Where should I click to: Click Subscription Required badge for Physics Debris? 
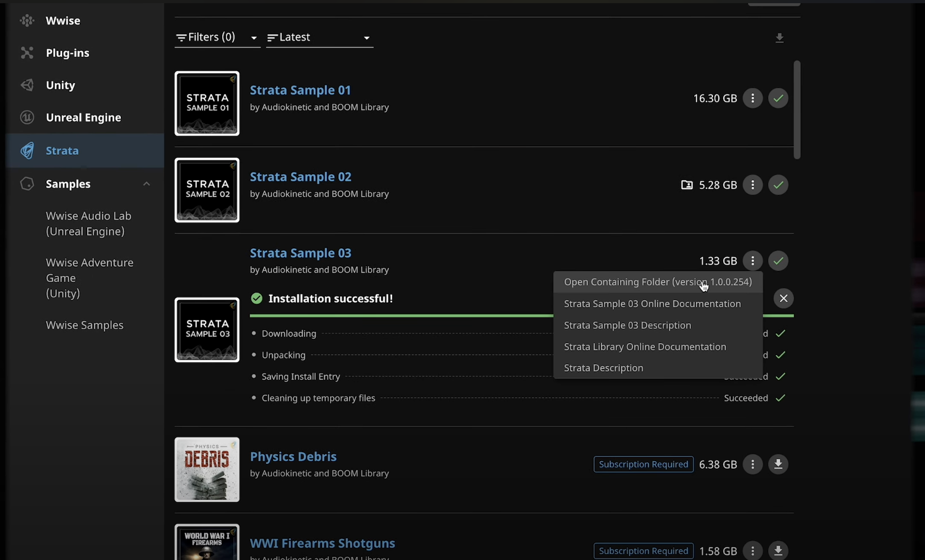(643, 464)
